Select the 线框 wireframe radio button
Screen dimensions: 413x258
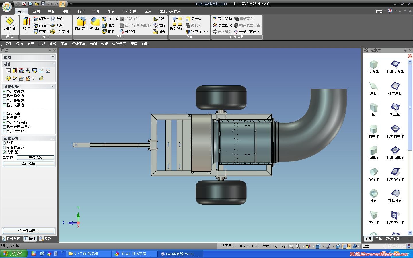tap(4, 143)
